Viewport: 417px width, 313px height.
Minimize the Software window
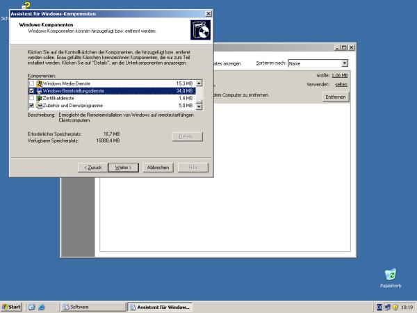pyautogui.click(x=337, y=47)
